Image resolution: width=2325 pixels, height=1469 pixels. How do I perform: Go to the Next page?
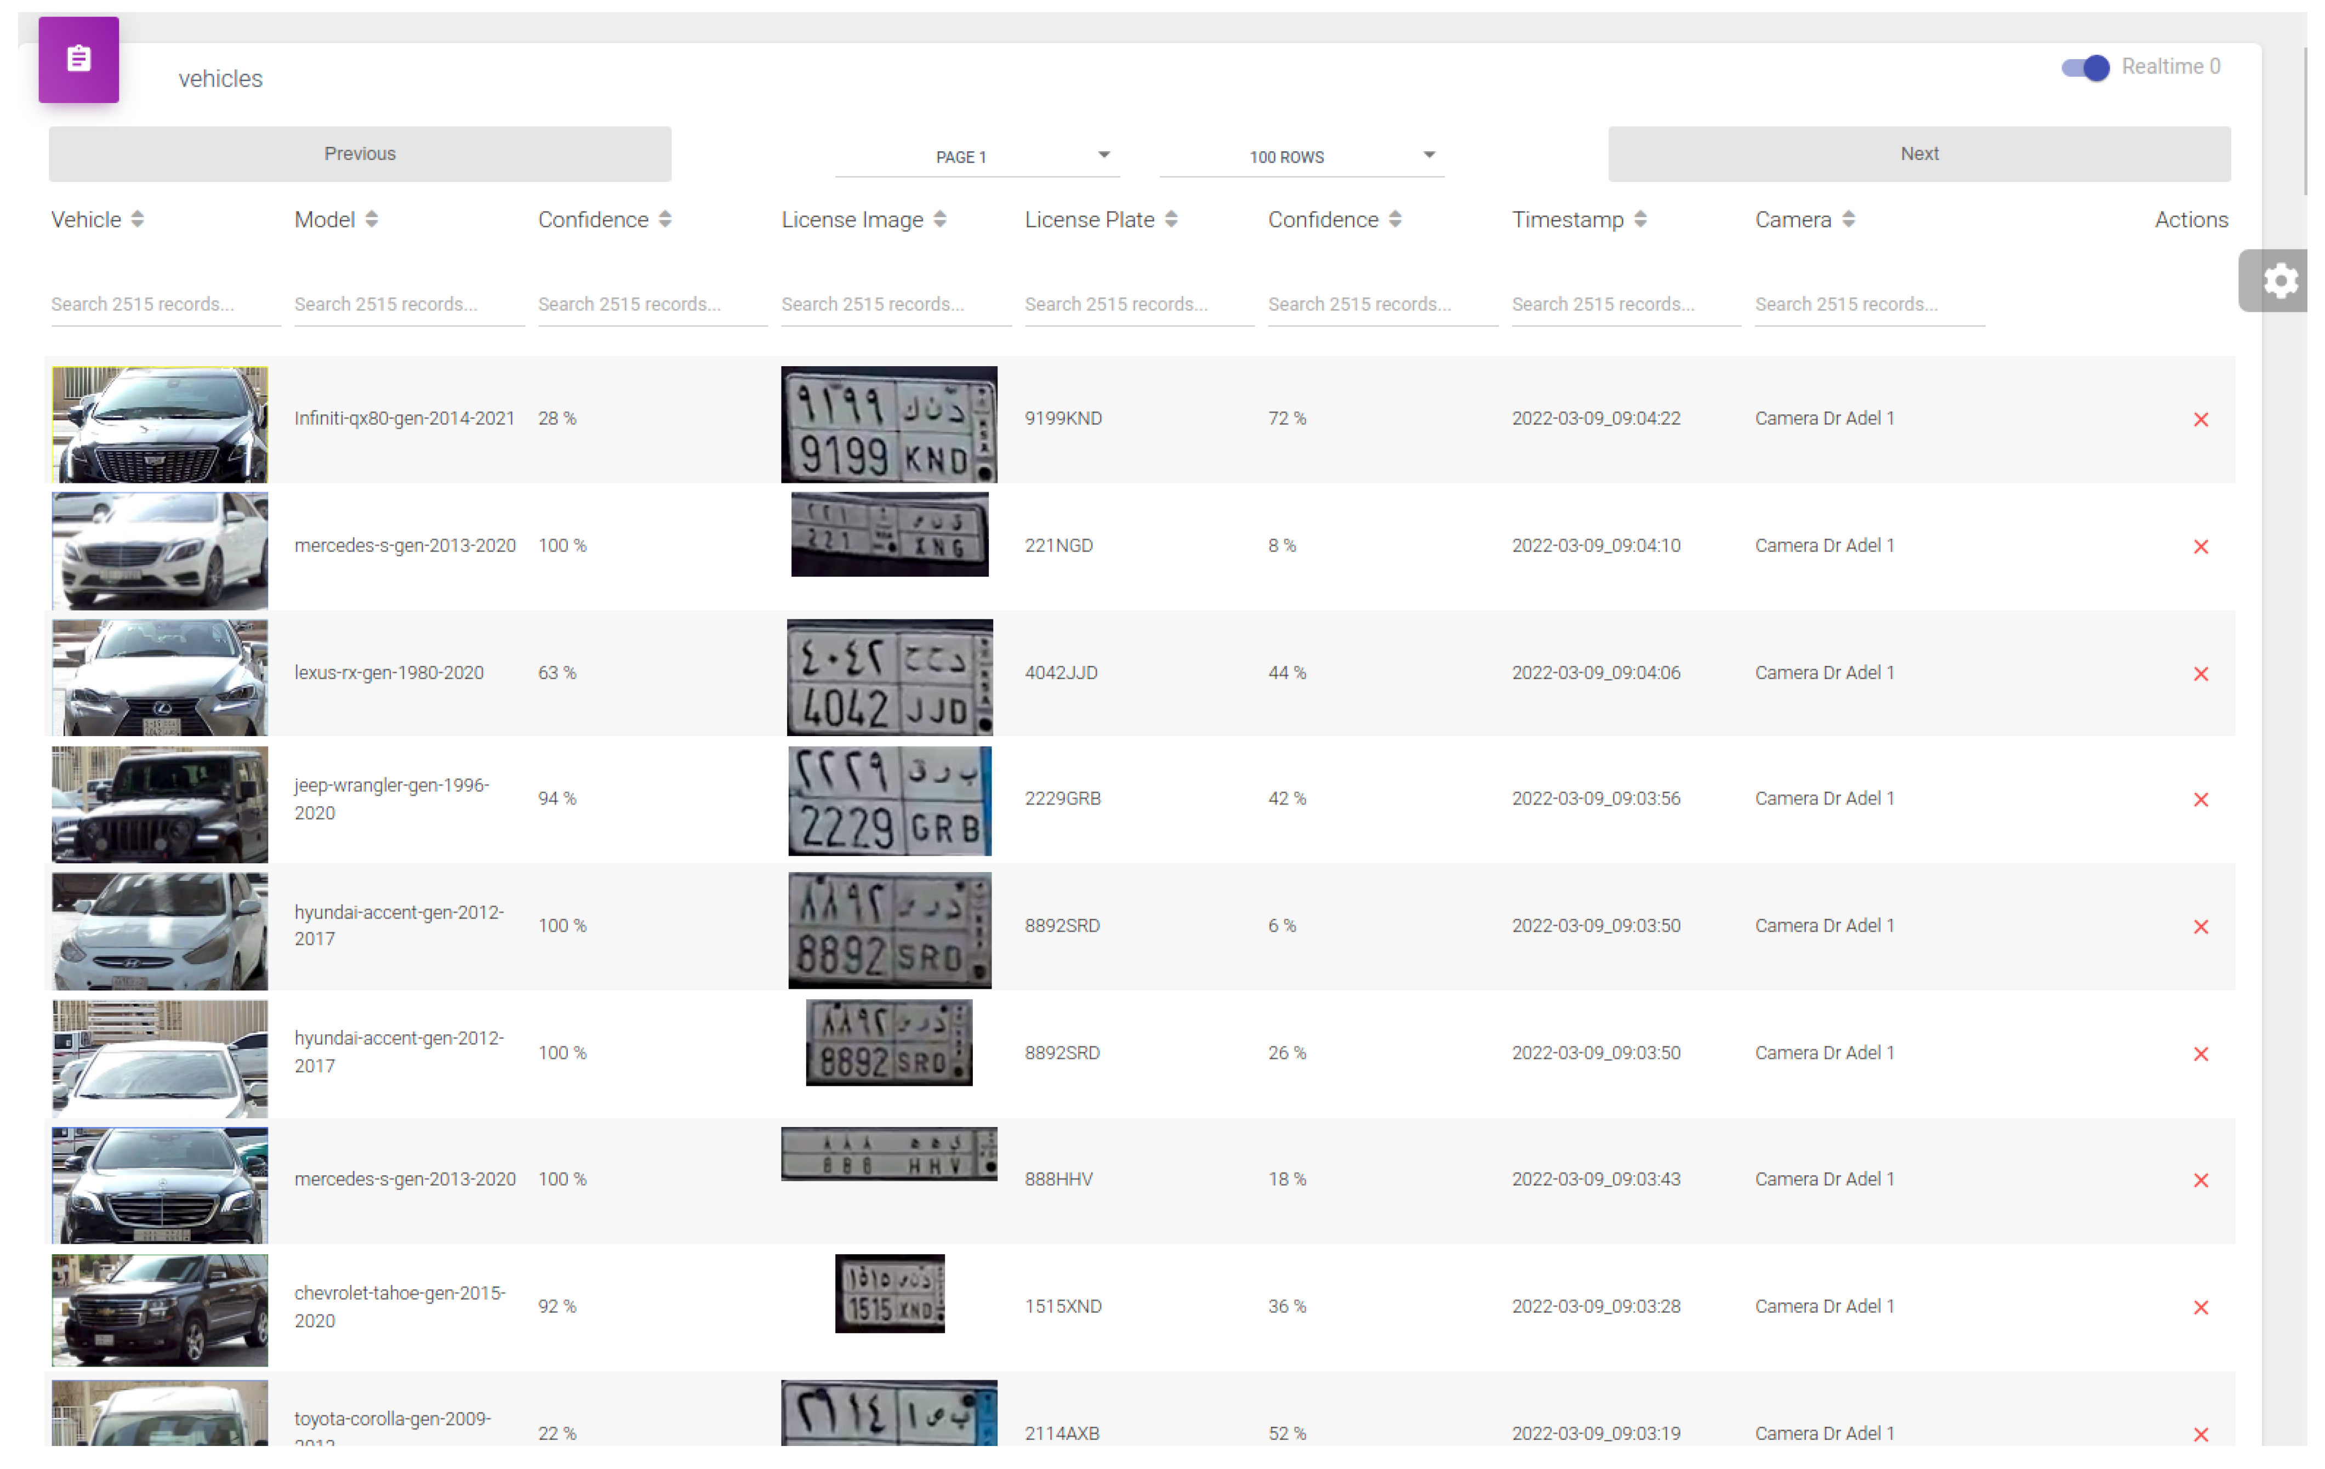tap(1918, 153)
